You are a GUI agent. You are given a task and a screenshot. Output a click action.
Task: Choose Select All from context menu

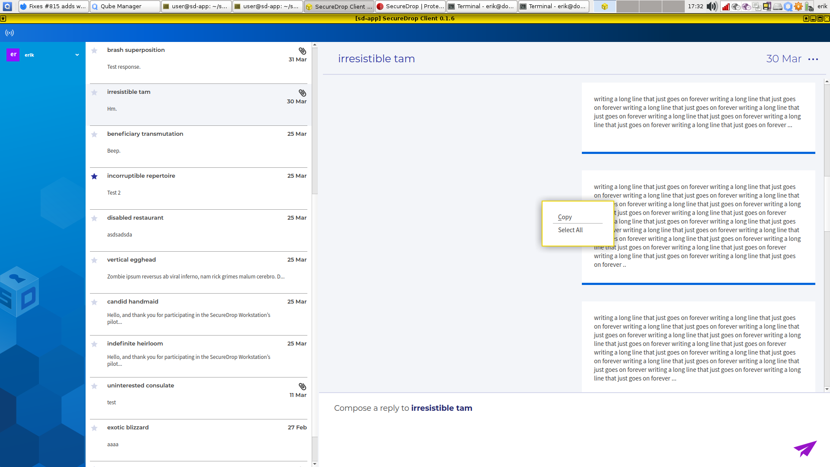coord(570,230)
